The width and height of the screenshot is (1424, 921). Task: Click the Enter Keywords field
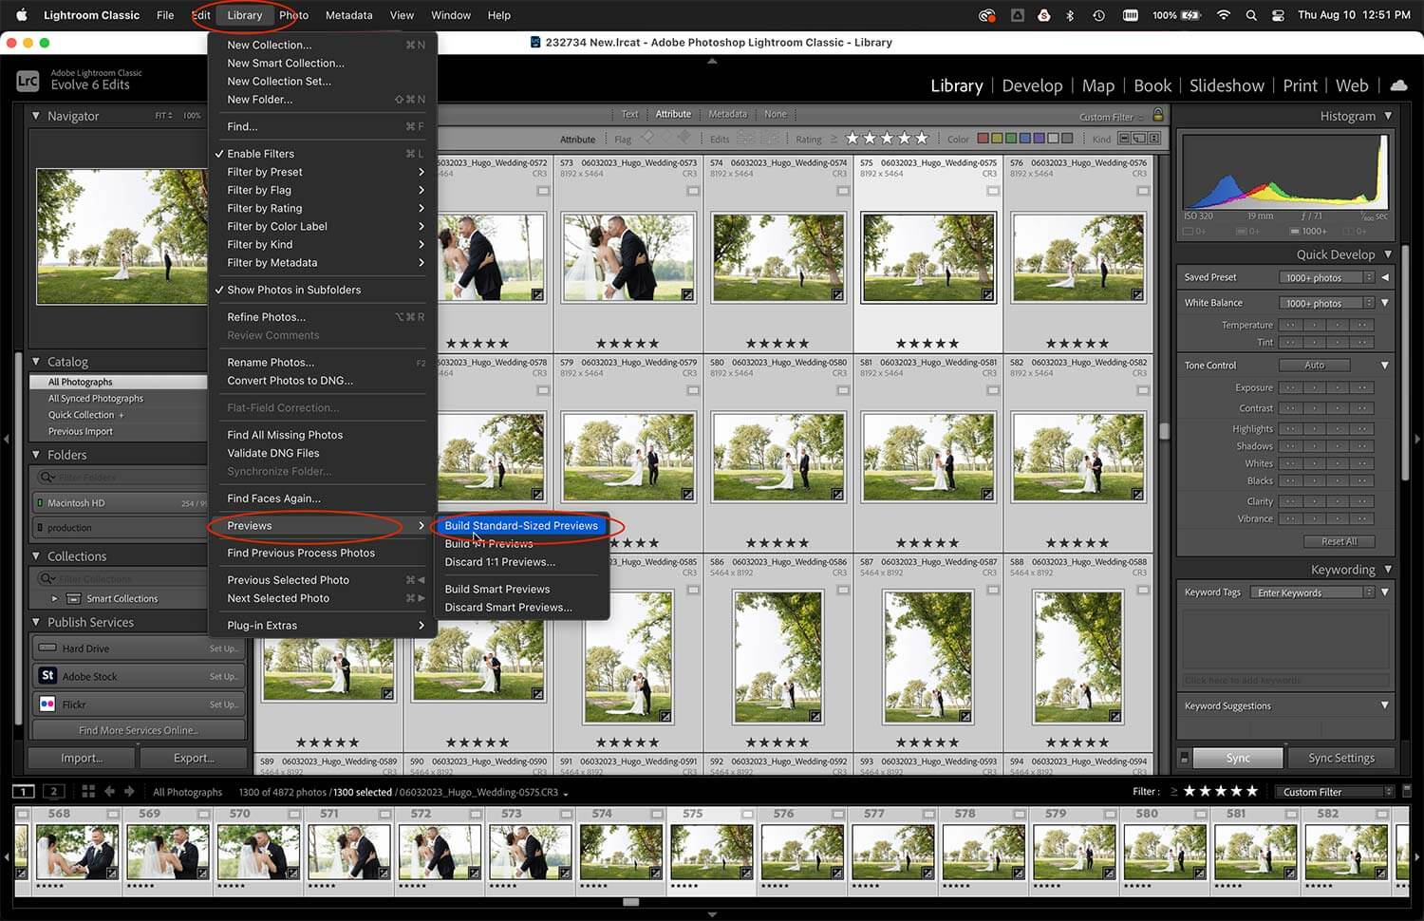pos(1313,592)
